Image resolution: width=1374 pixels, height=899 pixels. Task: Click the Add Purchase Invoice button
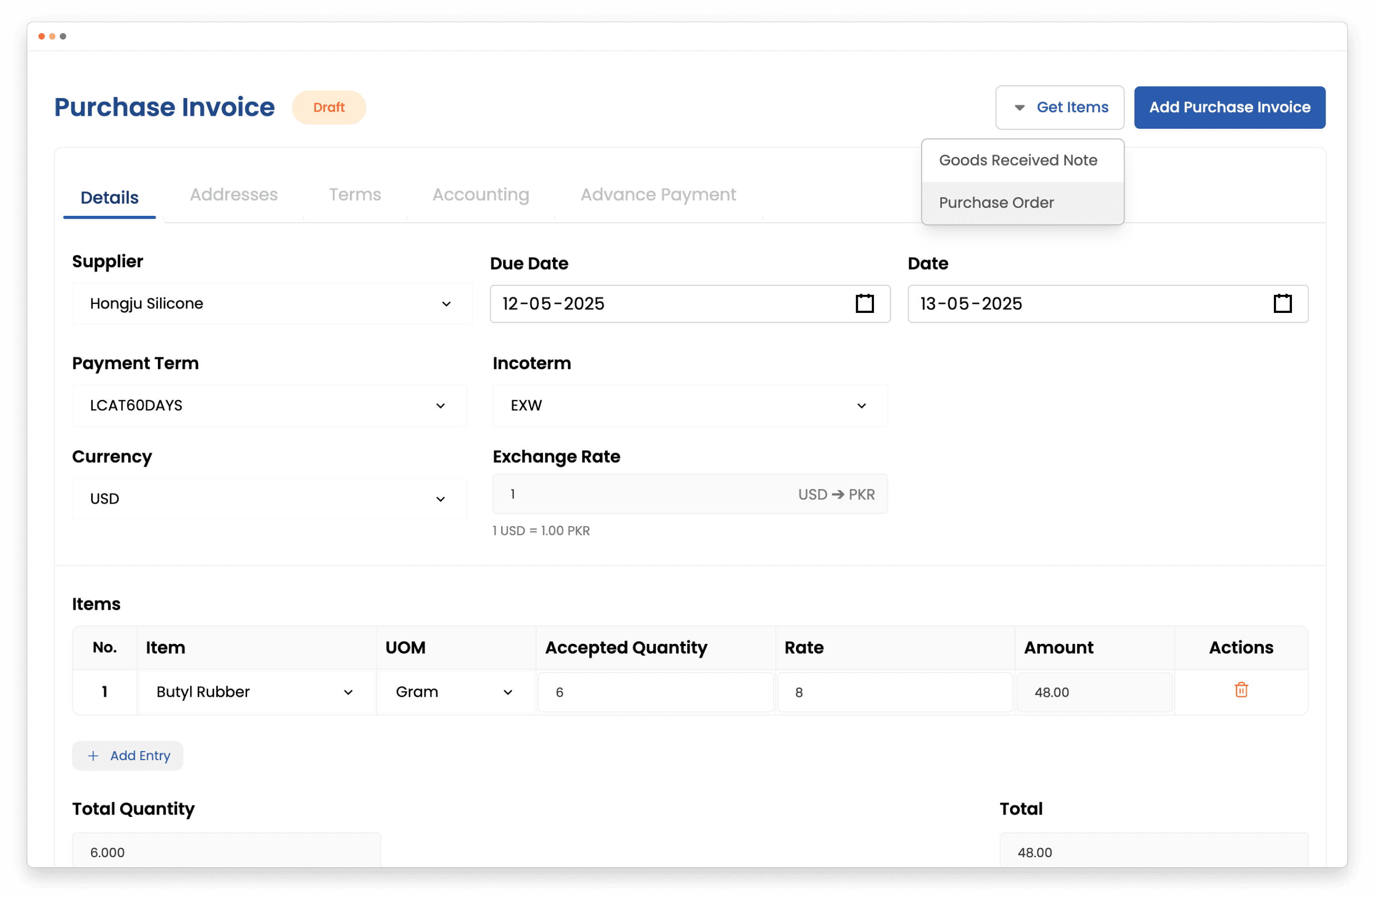click(x=1229, y=107)
